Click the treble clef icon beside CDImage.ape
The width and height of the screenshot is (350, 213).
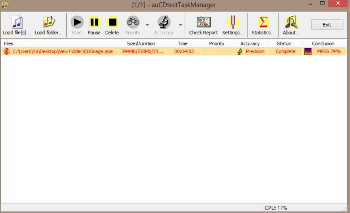[7, 51]
